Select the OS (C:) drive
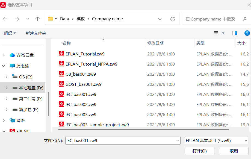The image size is (251, 159). [x=26, y=77]
